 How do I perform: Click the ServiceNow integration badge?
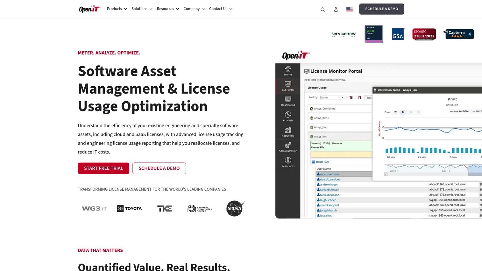tap(344, 34)
